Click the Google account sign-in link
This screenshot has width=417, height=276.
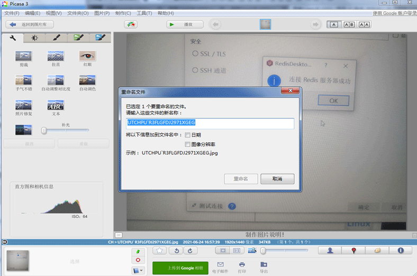pyautogui.click(x=394, y=13)
